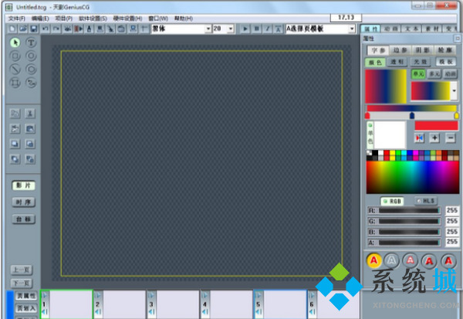
Task: Click the 下一页 next page button
Action: 22,282
